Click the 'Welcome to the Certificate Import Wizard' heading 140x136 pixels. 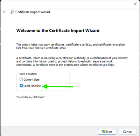coord(58,31)
